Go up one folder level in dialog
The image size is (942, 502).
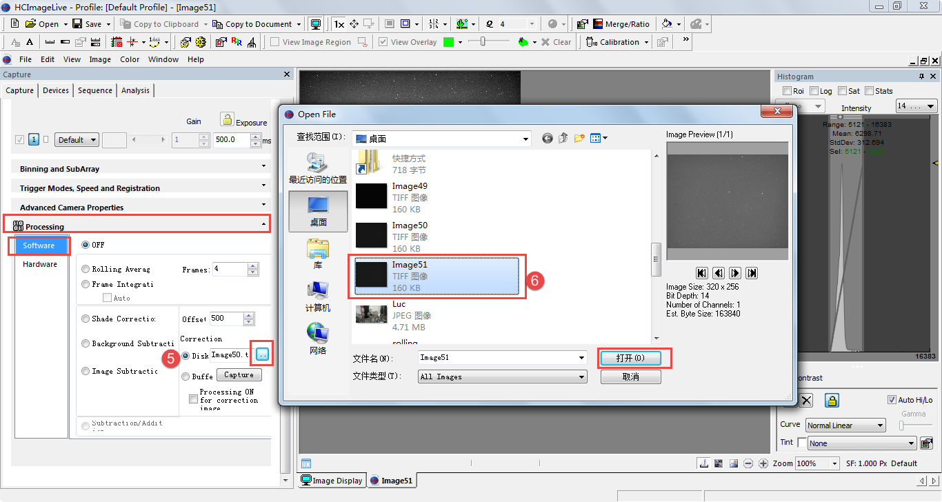point(563,139)
